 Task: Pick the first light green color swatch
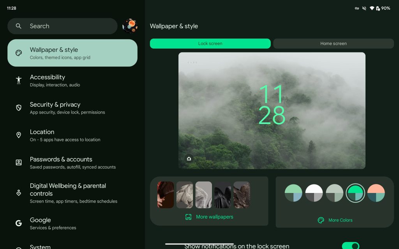click(293, 193)
